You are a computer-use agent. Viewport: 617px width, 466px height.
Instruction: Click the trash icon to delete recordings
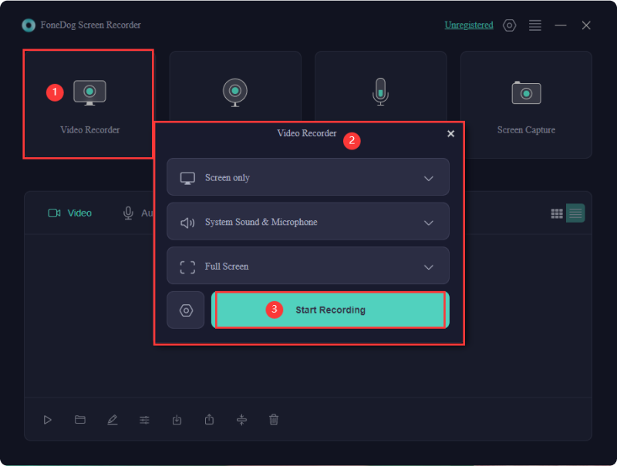pyautogui.click(x=274, y=420)
